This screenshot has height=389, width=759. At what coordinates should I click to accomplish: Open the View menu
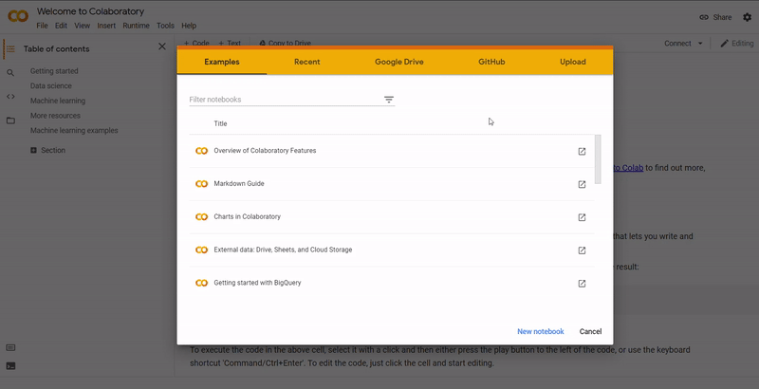tap(82, 26)
